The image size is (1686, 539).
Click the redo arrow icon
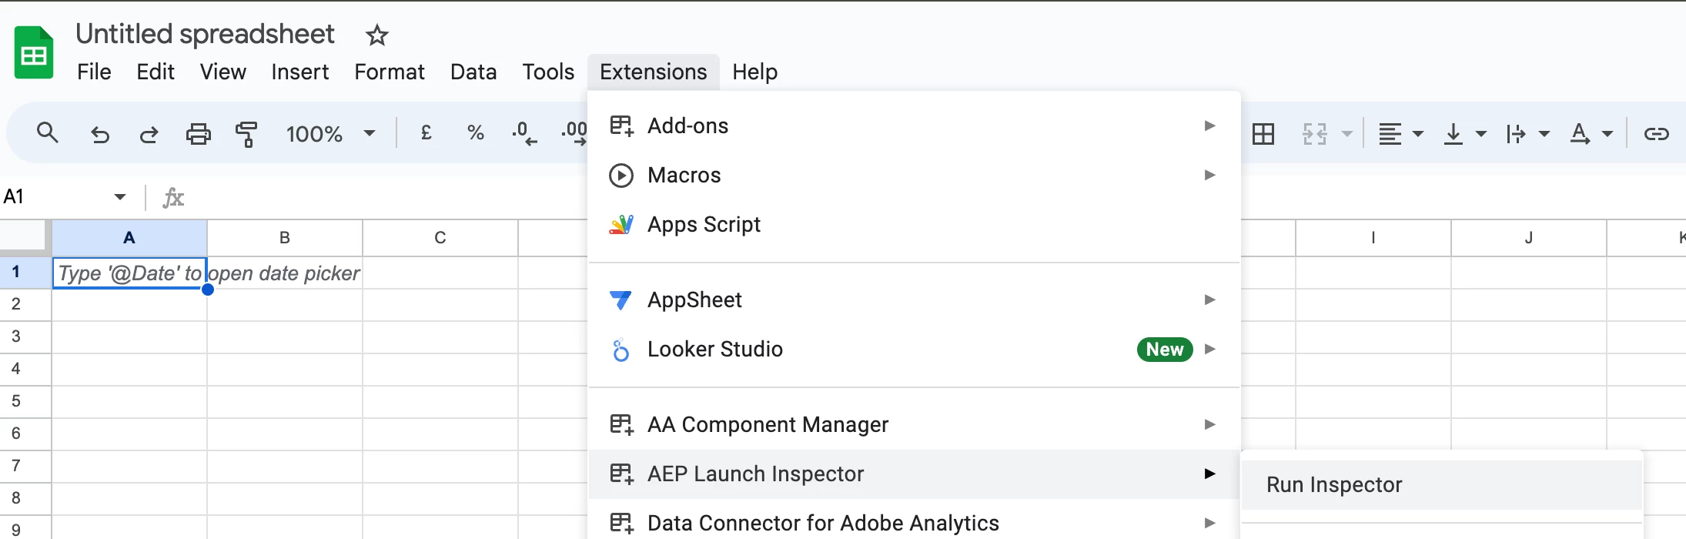pyautogui.click(x=149, y=135)
